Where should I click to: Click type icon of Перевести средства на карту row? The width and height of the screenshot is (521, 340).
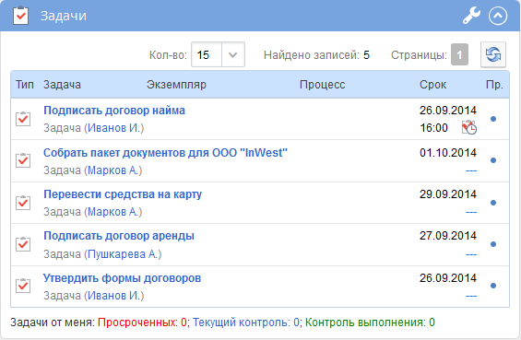(x=23, y=203)
